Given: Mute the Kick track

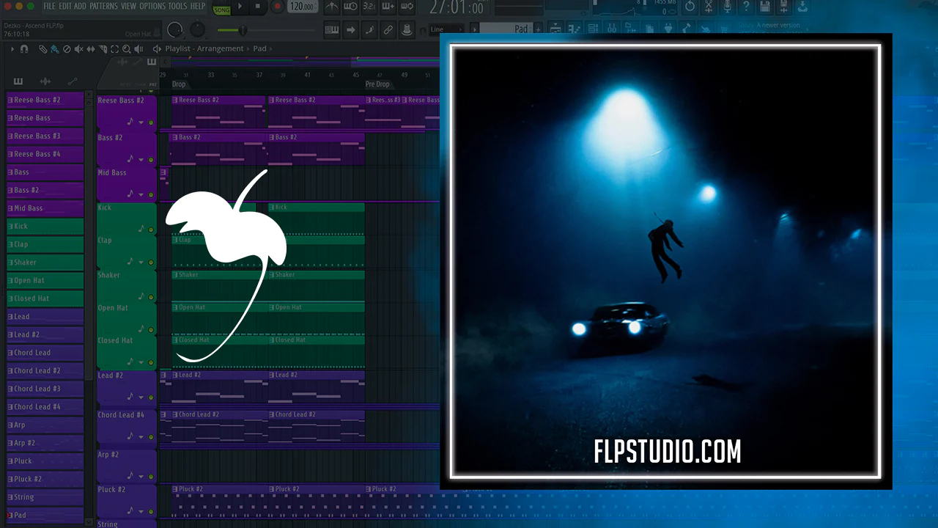Looking at the screenshot, I should point(151,230).
